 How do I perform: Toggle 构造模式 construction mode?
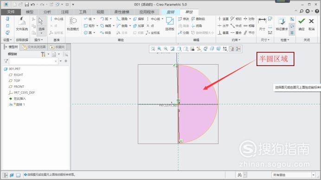[73, 24]
